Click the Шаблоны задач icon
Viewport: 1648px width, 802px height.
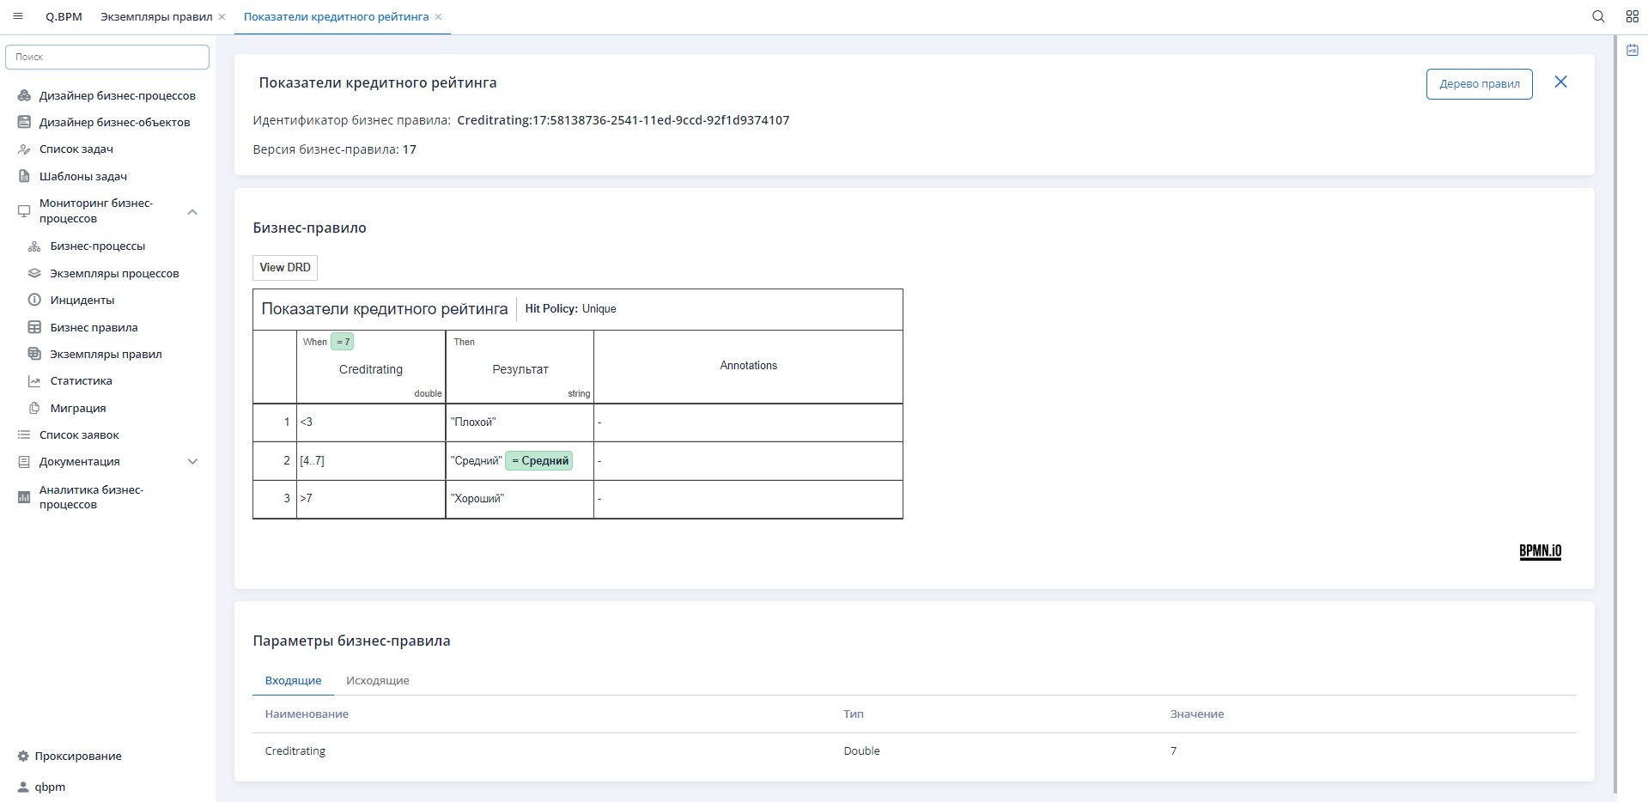tap(24, 176)
